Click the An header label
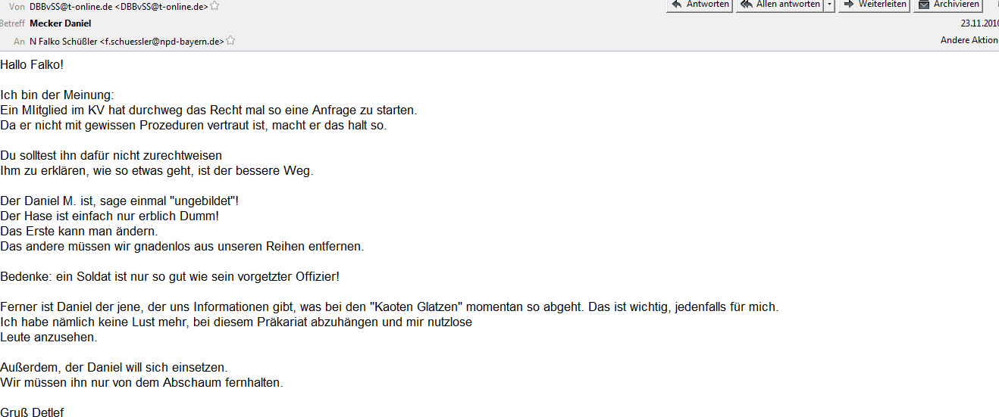The width and height of the screenshot is (999, 417). (x=19, y=42)
